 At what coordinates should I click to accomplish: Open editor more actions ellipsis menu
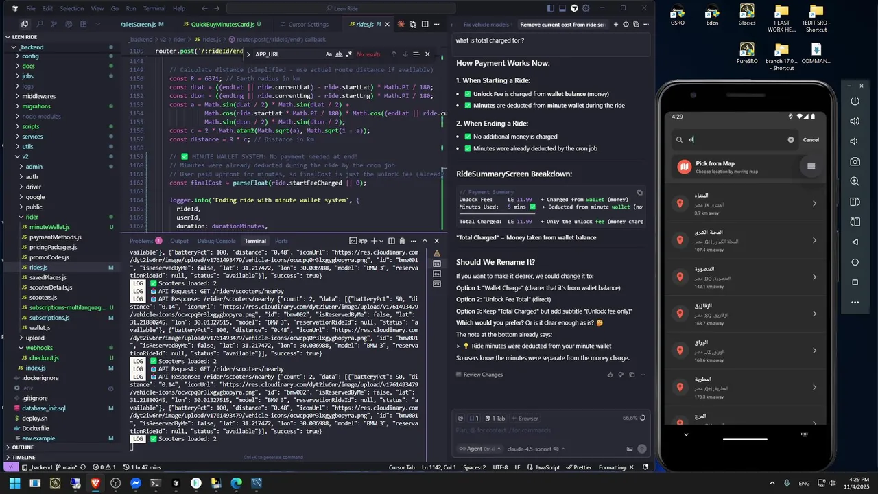click(438, 24)
